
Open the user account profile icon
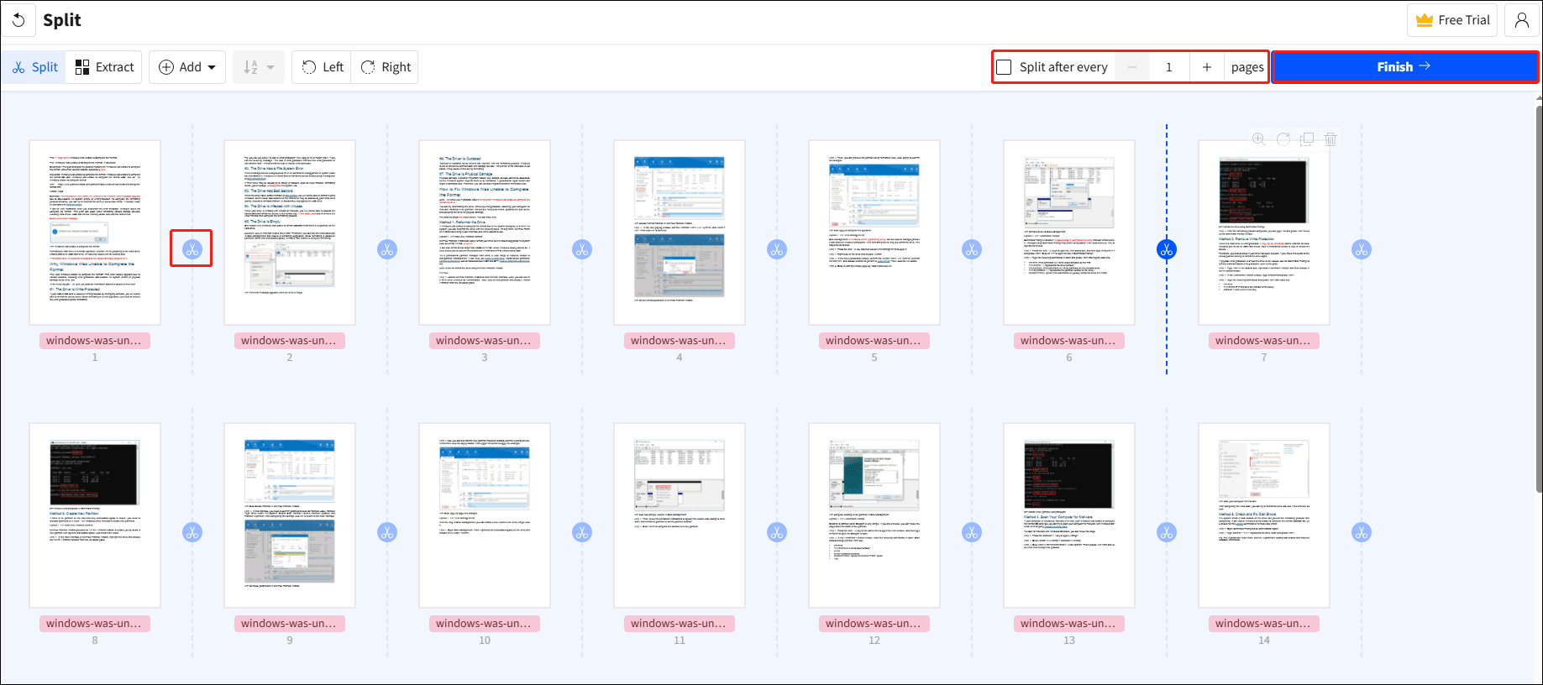point(1522,20)
